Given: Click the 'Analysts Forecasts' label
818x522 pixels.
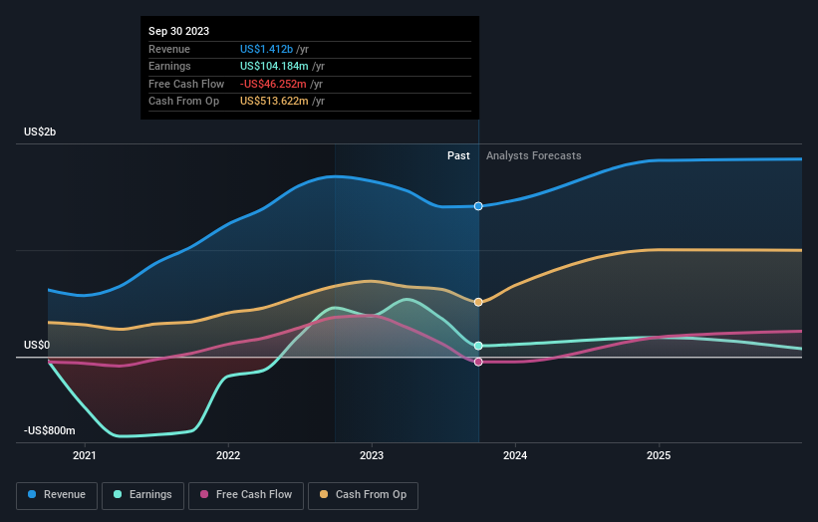Looking at the screenshot, I should [534, 156].
